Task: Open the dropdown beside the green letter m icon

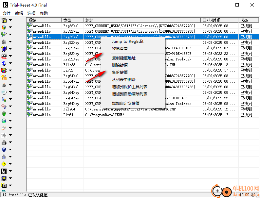Action: pos(10,121)
